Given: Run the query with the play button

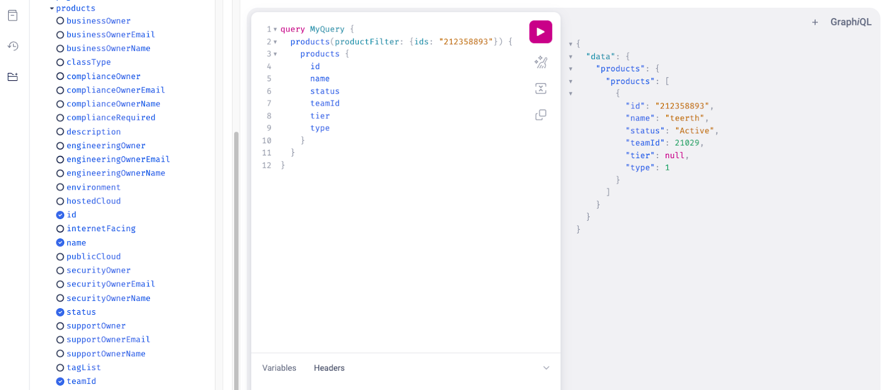Looking at the screenshot, I should (x=540, y=32).
